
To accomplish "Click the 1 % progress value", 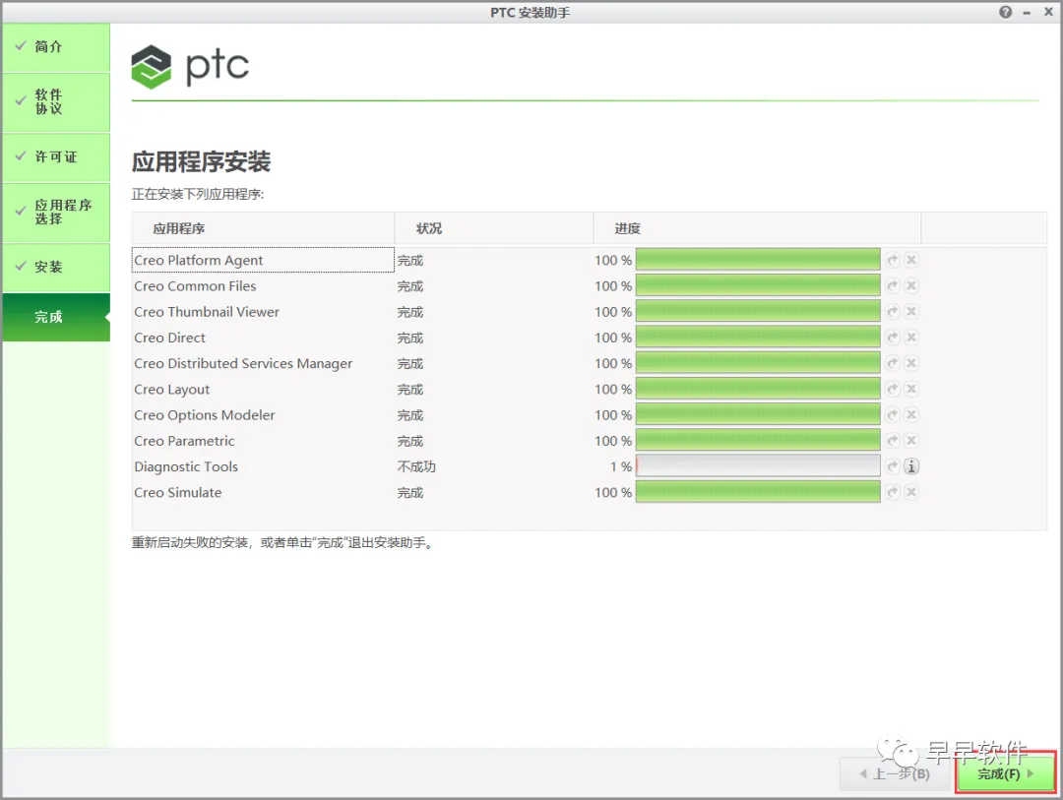I will pos(621,466).
